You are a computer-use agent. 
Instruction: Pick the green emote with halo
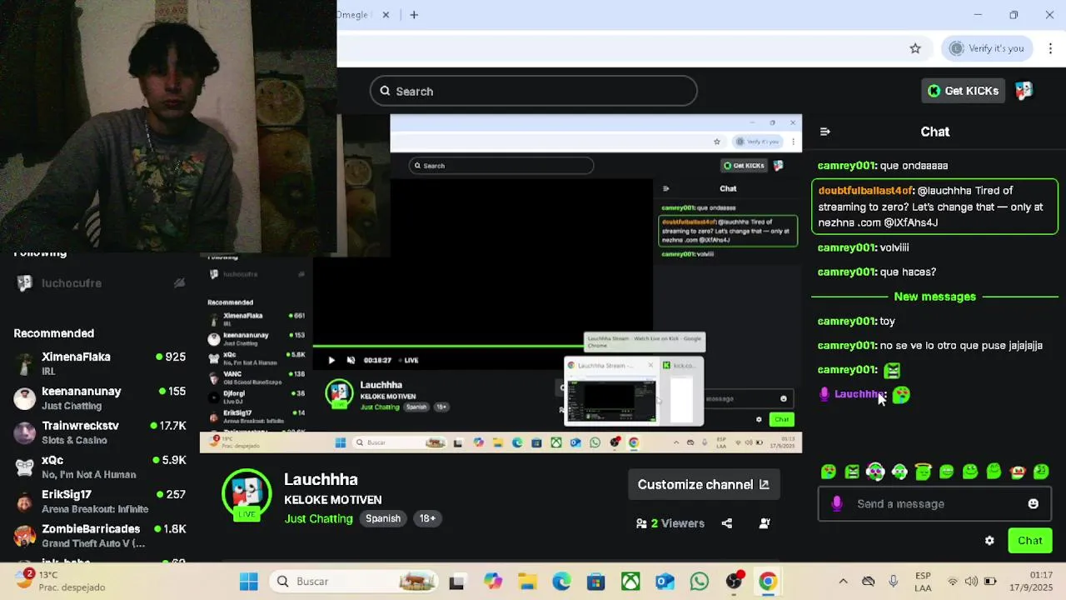coord(923,472)
